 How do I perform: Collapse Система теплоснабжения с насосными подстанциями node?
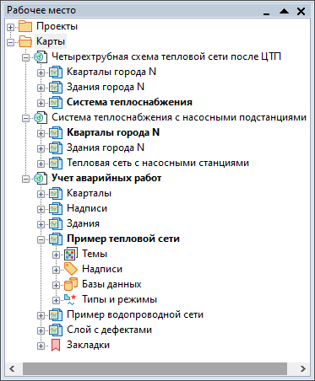[25, 118]
